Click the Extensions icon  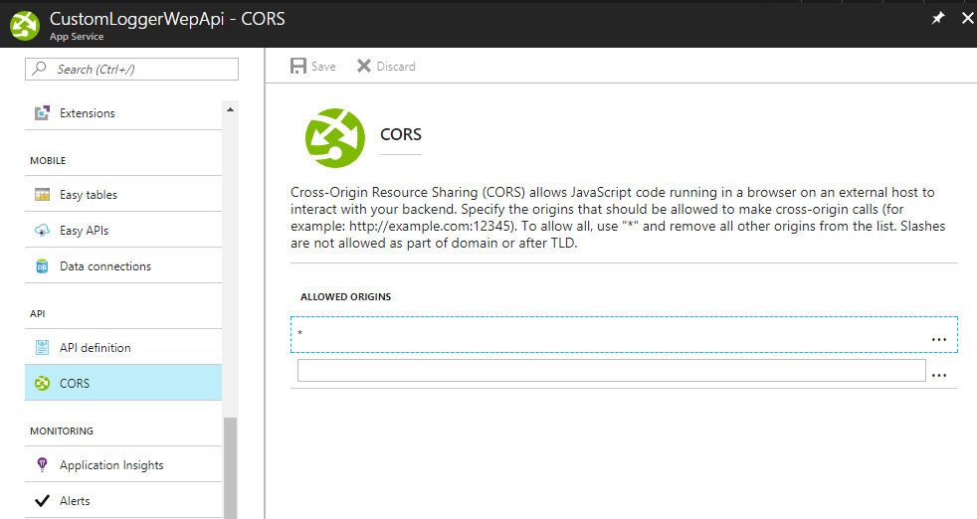(x=42, y=112)
